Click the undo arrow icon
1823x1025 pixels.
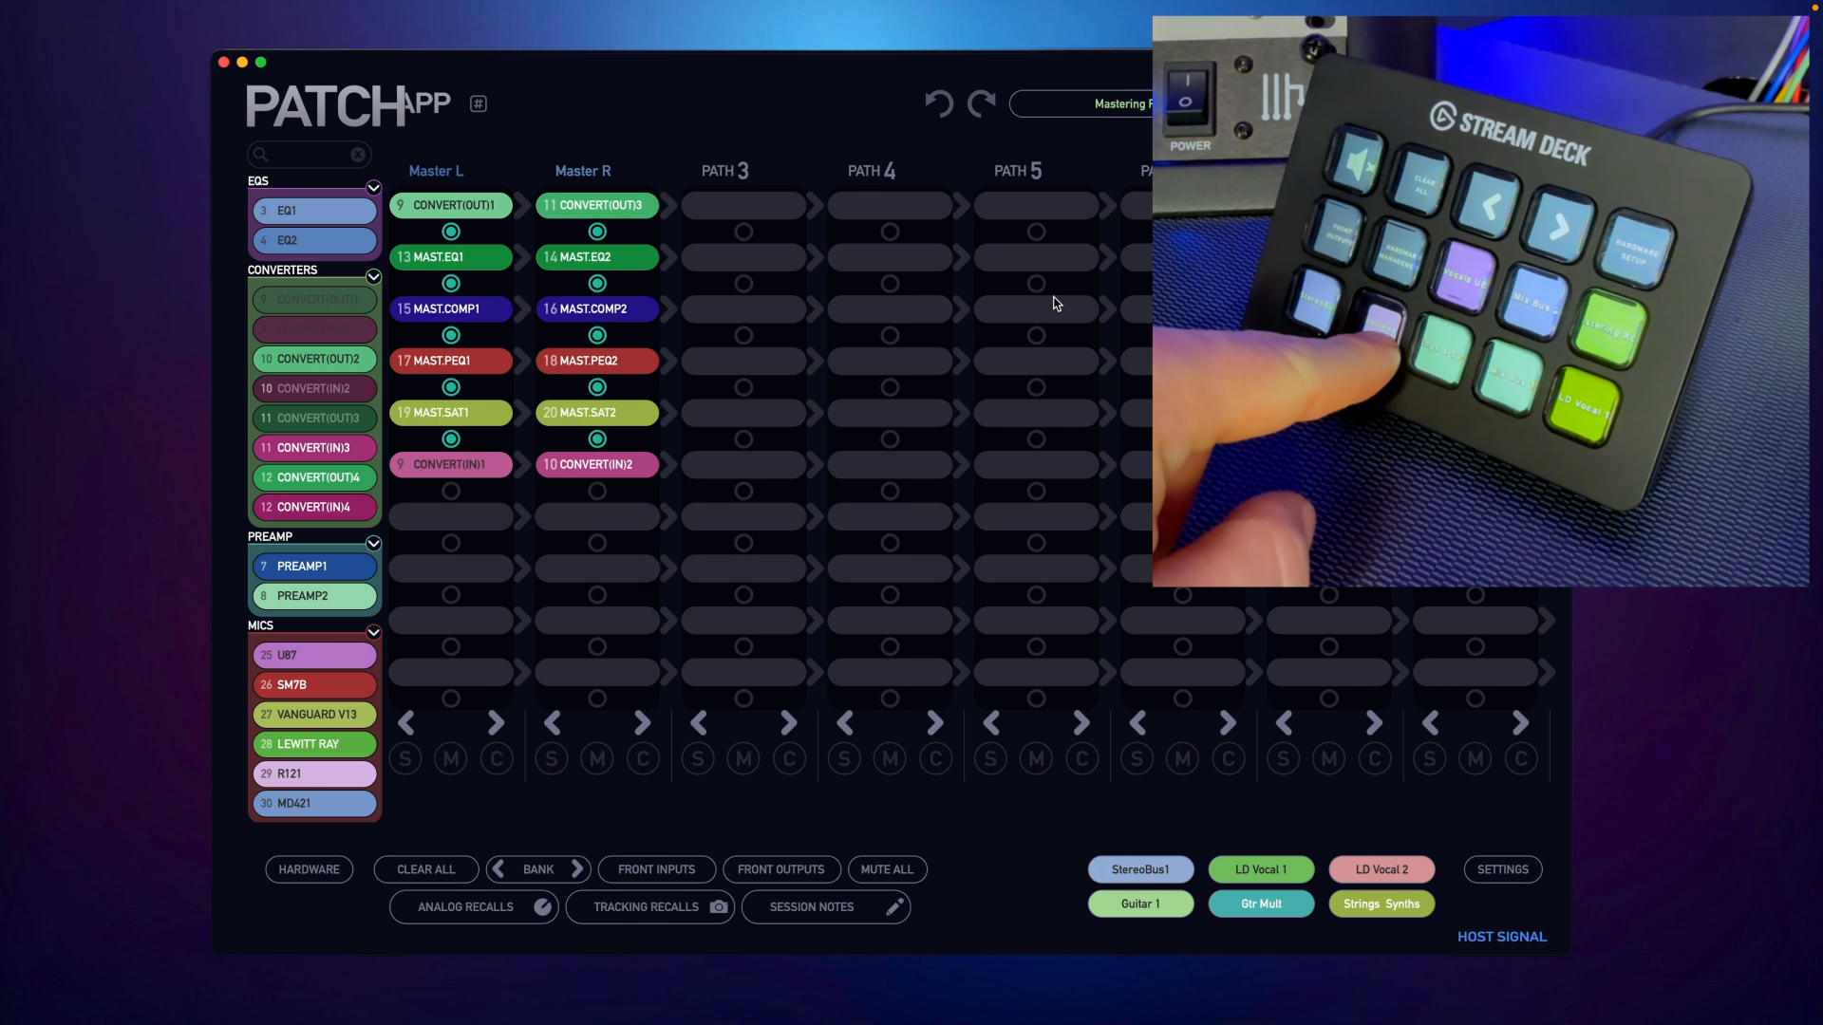[x=938, y=103]
